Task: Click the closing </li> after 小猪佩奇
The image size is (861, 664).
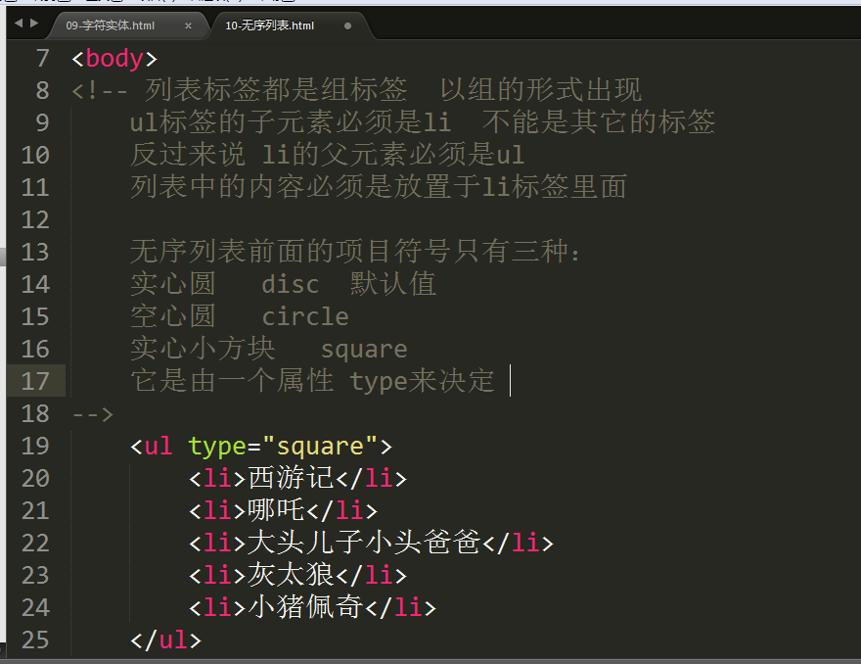Action: click(400, 608)
